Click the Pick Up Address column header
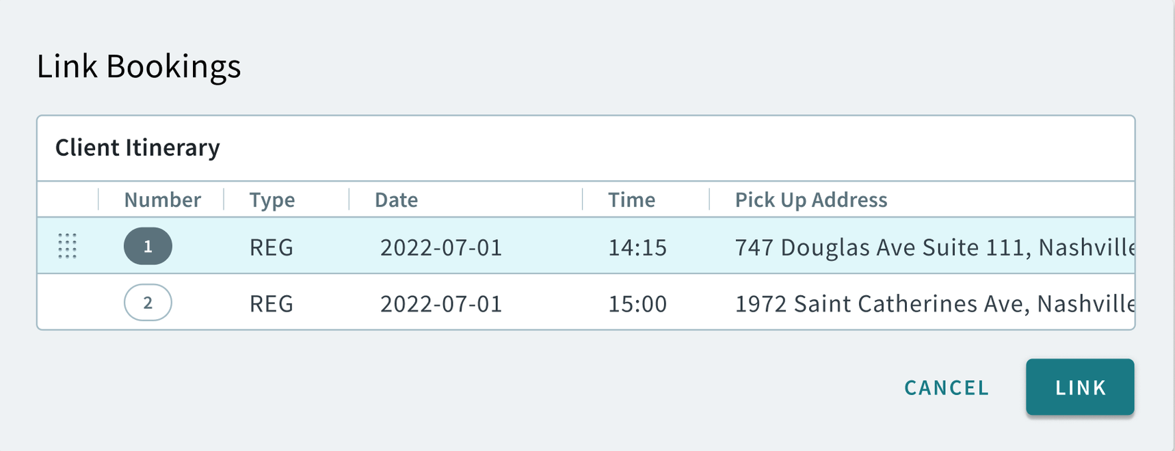 [x=810, y=200]
